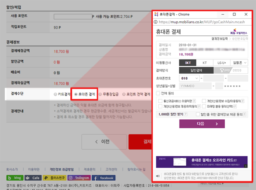
Task: Open the facebook social button
Action: (104, 178)
